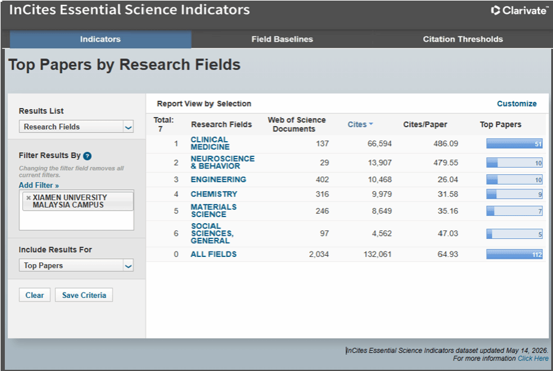The width and height of the screenshot is (553, 371).
Task: Click the Neuroscience cites value 13,907
Action: [x=380, y=162]
